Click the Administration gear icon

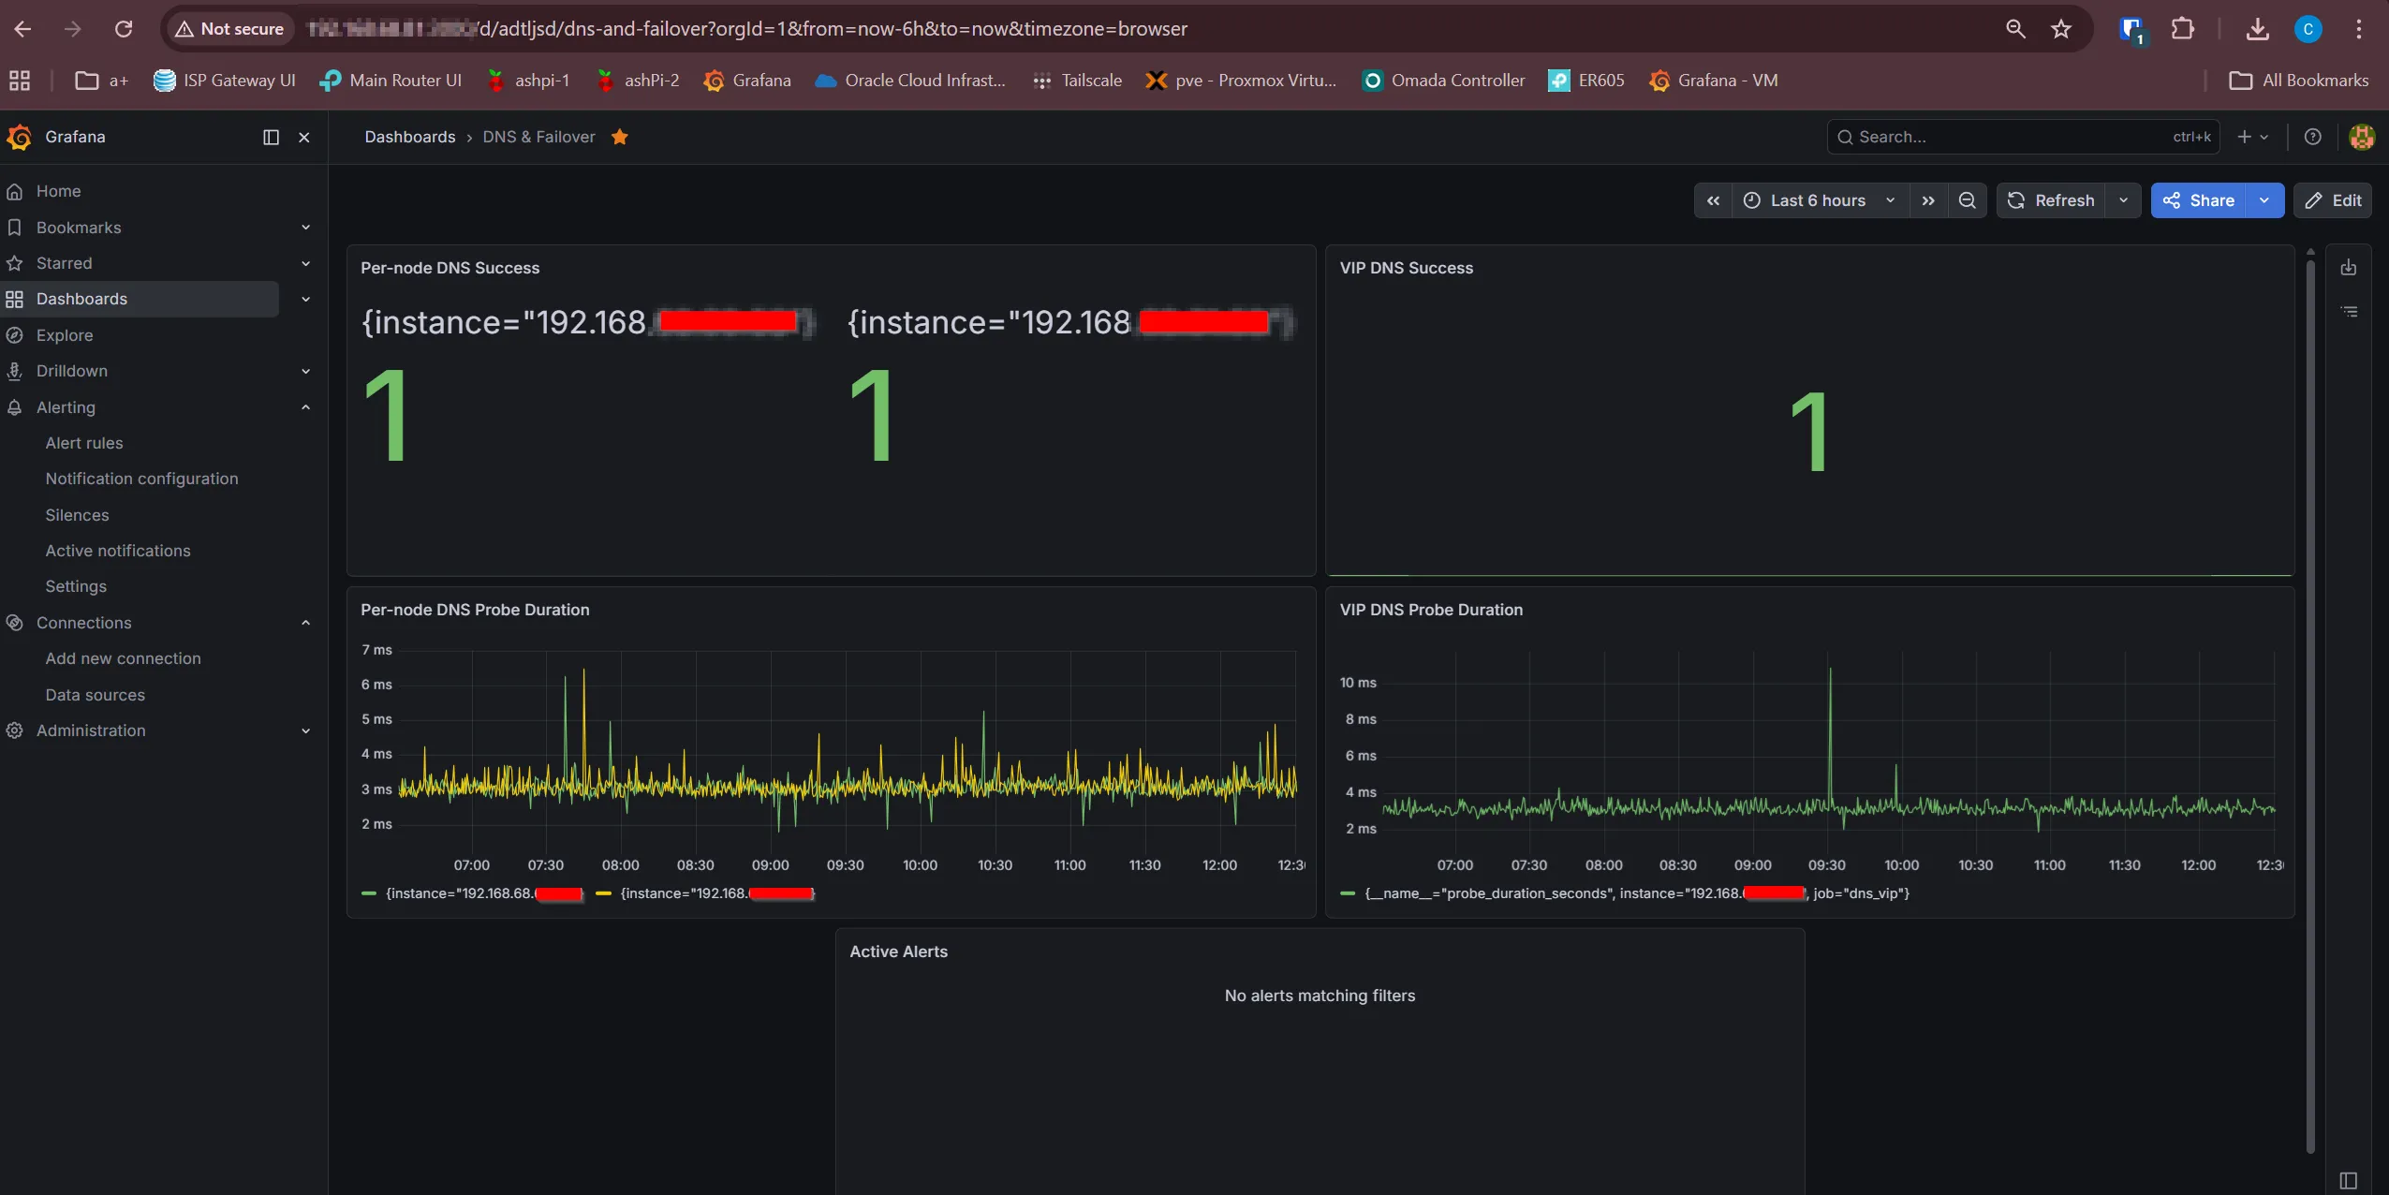(x=14, y=730)
